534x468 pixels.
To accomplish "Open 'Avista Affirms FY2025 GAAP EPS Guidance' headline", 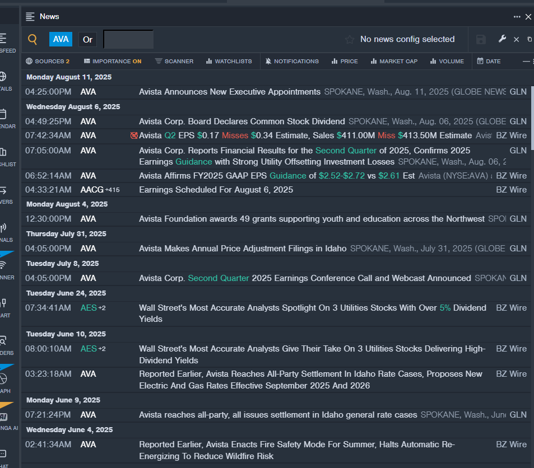I will coord(277,176).
